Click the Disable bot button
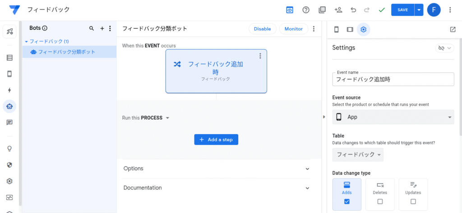 [262, 29]
